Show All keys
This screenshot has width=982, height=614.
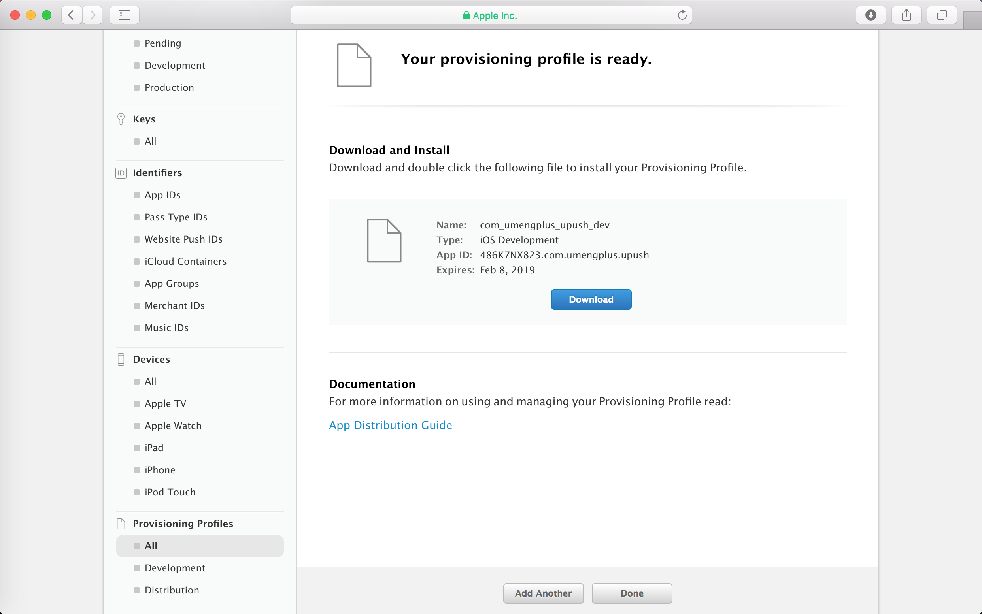(150, 141)
